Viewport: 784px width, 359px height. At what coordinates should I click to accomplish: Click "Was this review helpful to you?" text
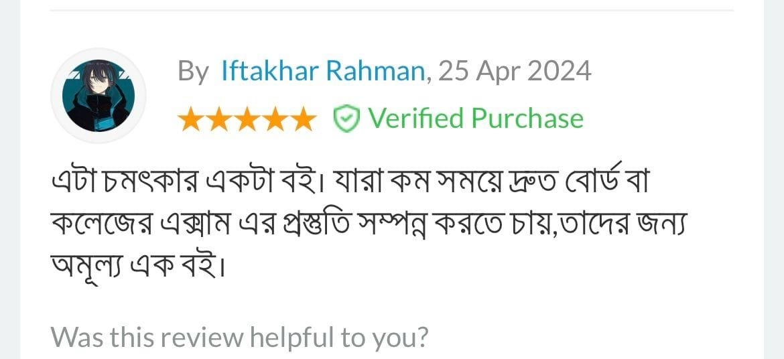[239, 337]
